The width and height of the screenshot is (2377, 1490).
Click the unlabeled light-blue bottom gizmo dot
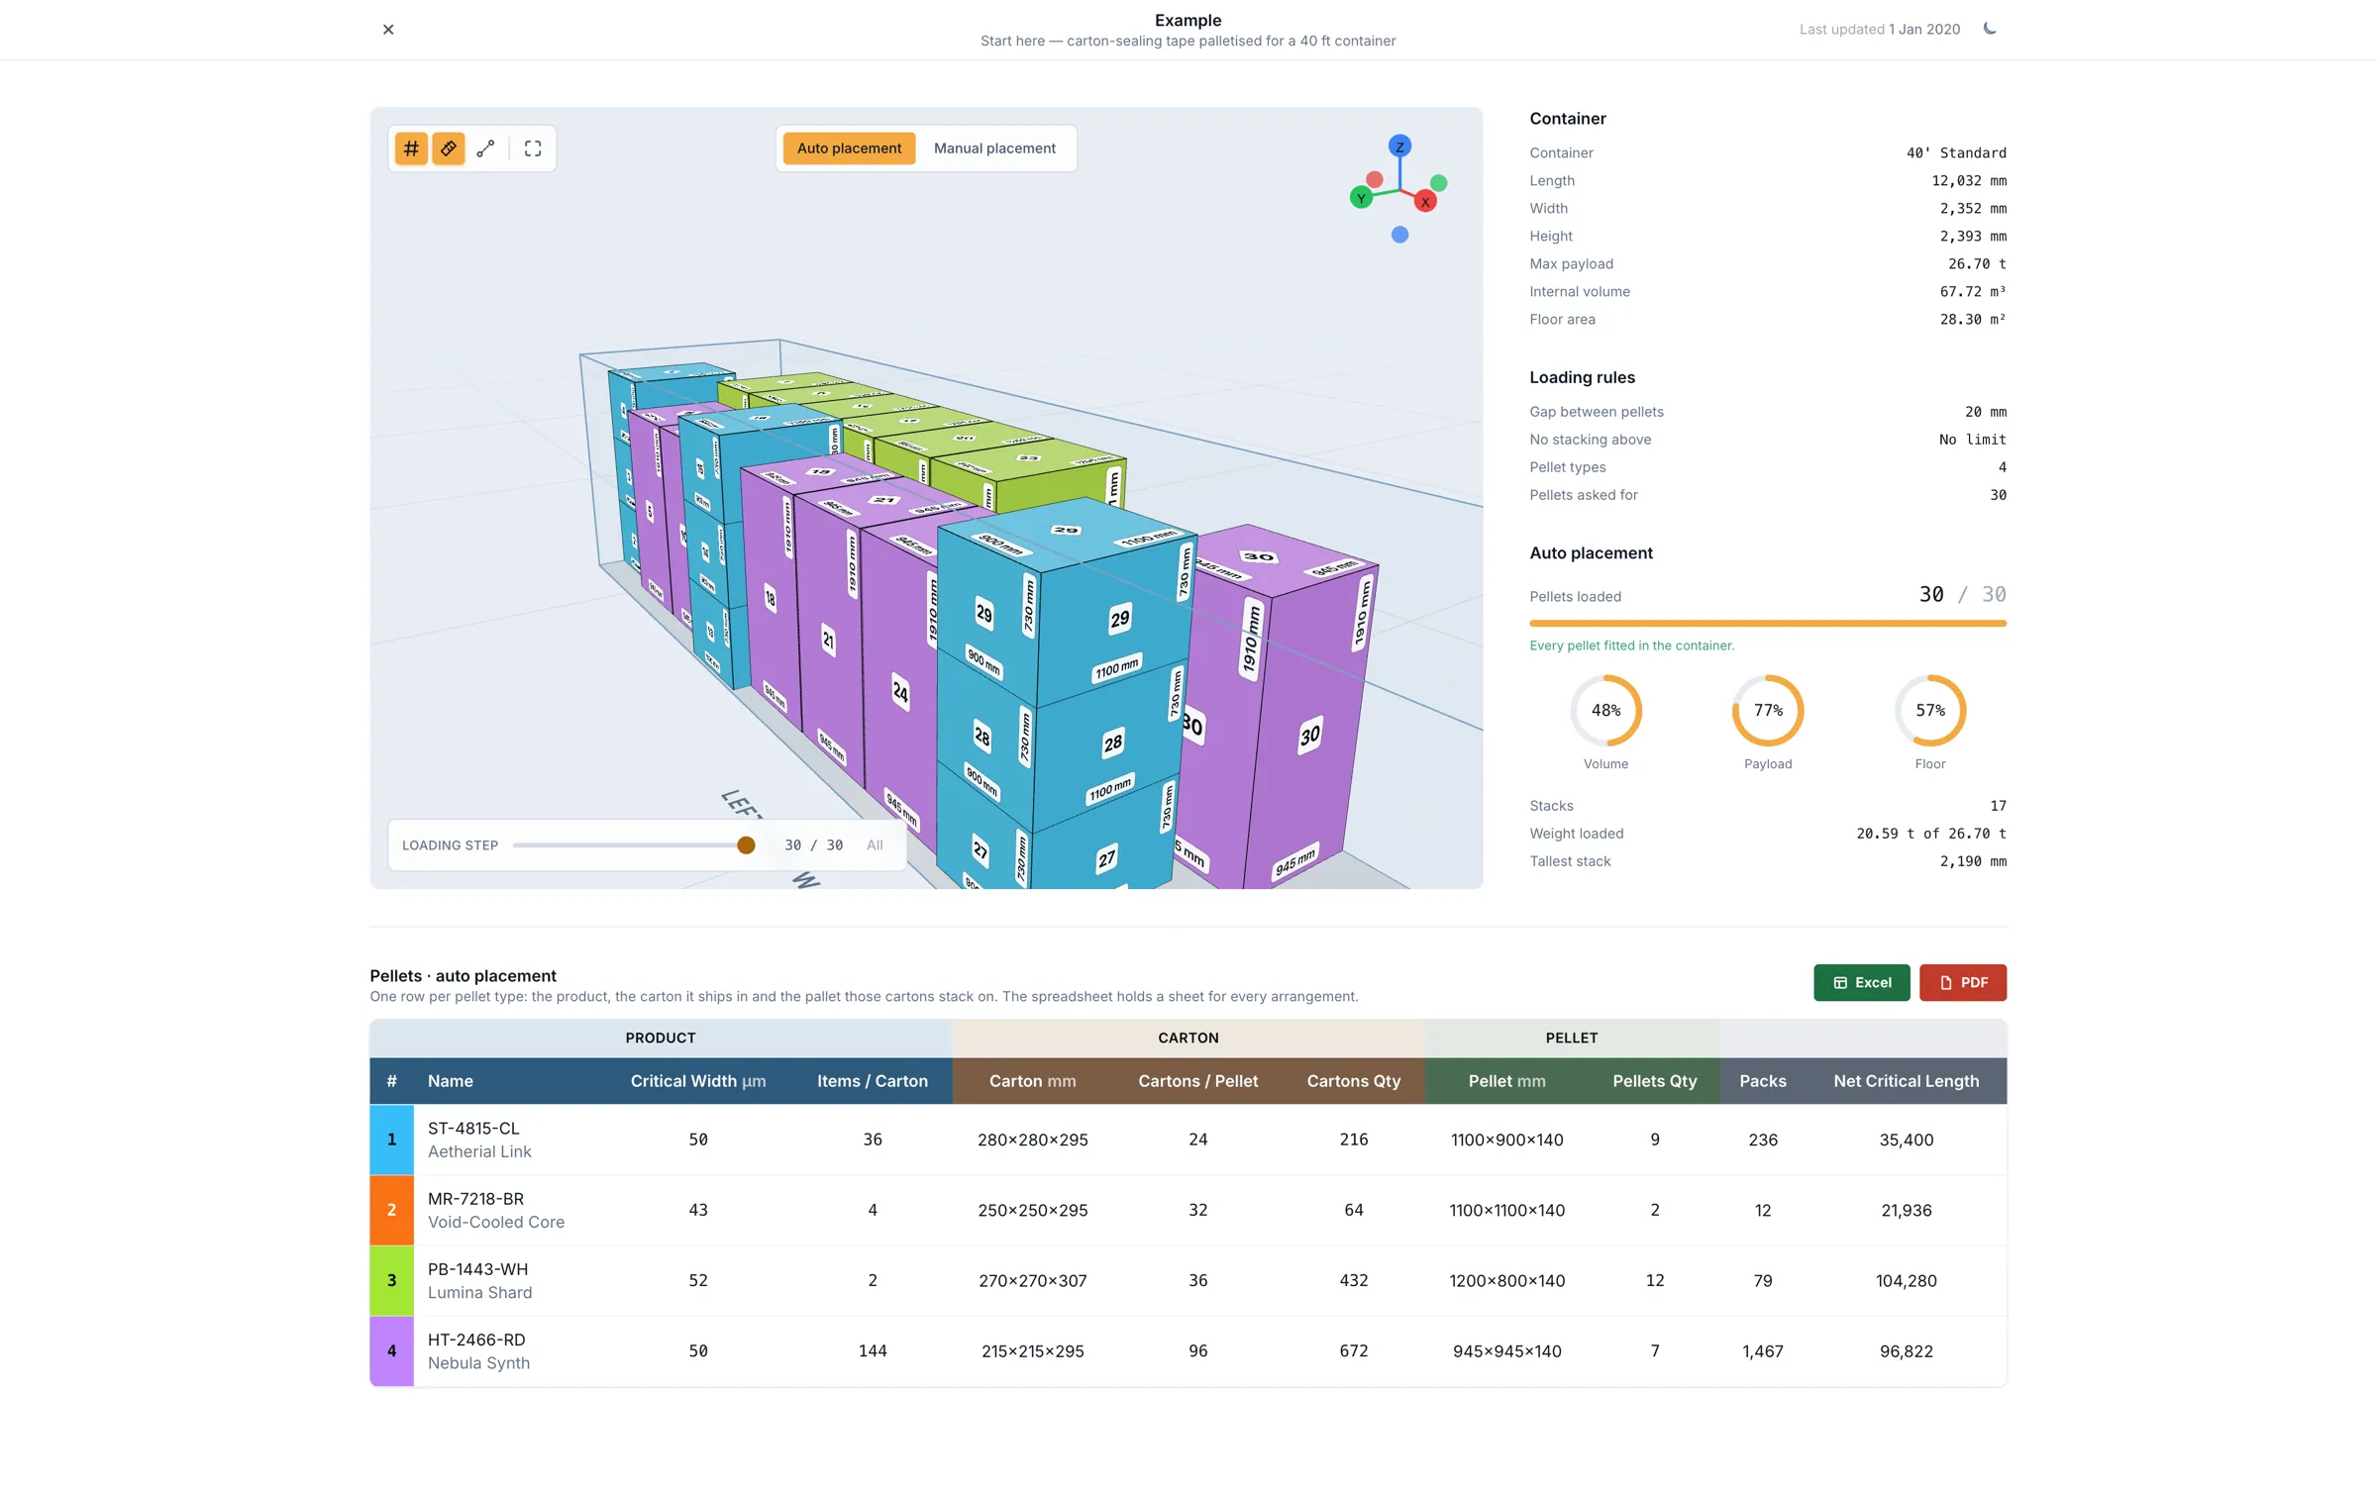point(1399,235)
